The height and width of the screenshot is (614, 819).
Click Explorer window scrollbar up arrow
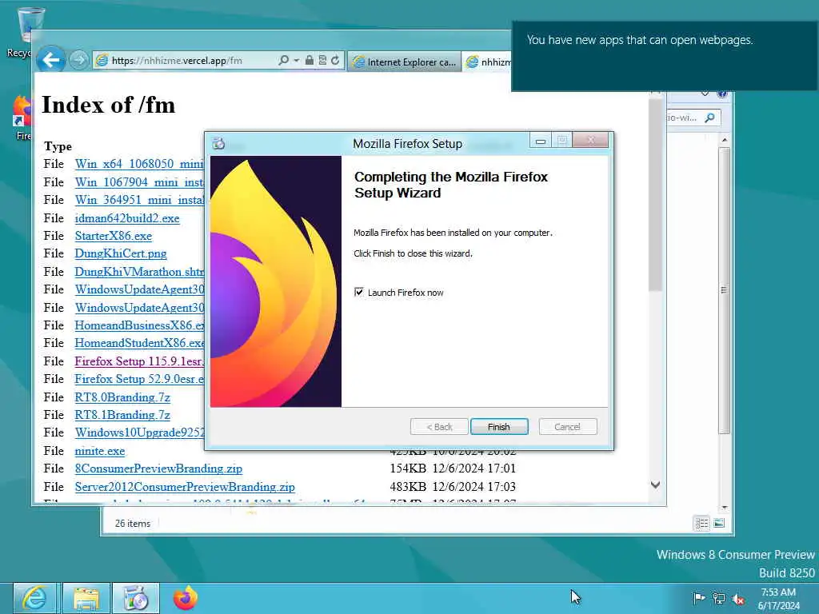click(x=725, y=140)
